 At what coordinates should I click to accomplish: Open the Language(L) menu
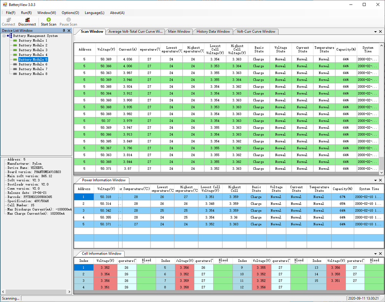pyautogui.click(x=94, y=13)
